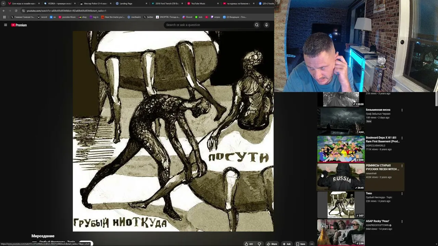Image resolution: width=438 pixels, height=246 pixels.
Task: Open the twitter bookmark
Action: (149, 17)
